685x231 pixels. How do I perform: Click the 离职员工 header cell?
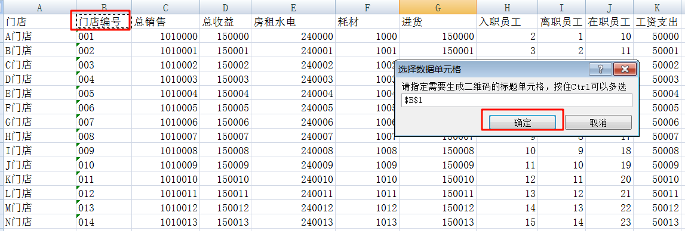(561, 22)
